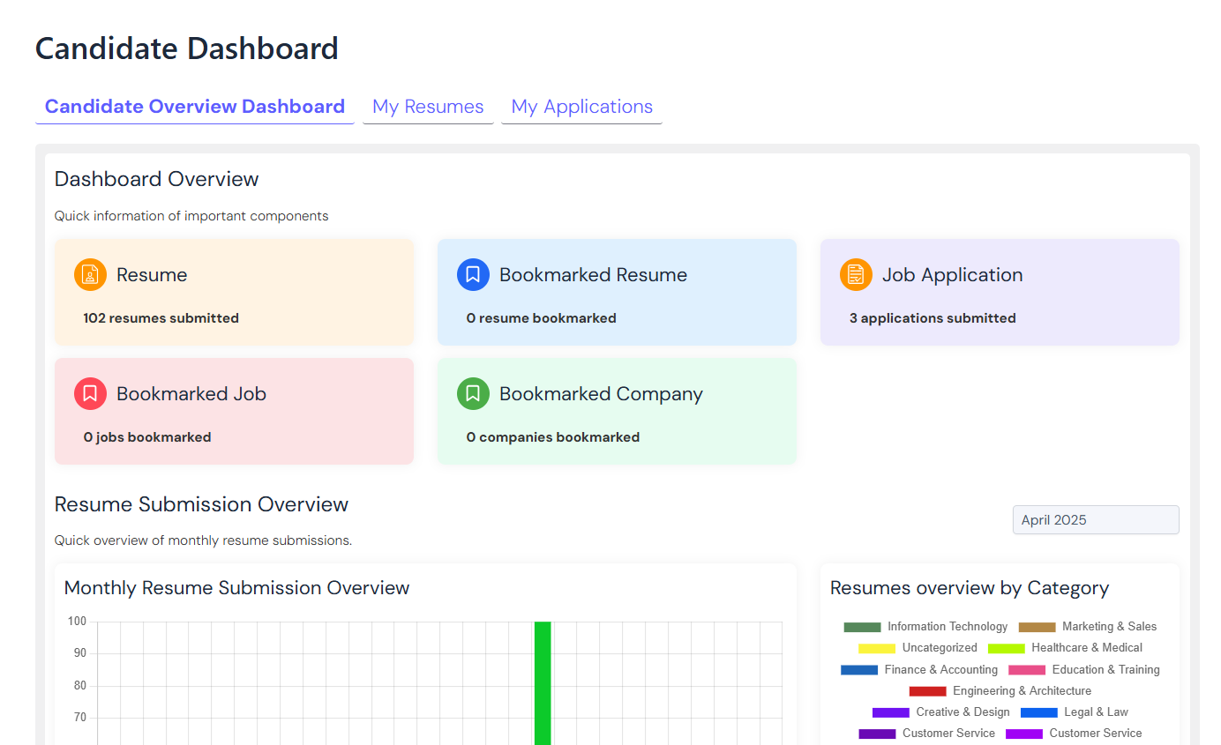Viewport: 1221px width, 745px height.
Task: Click the "0 jobs bookmarked" text
Action: pos(147,437)
